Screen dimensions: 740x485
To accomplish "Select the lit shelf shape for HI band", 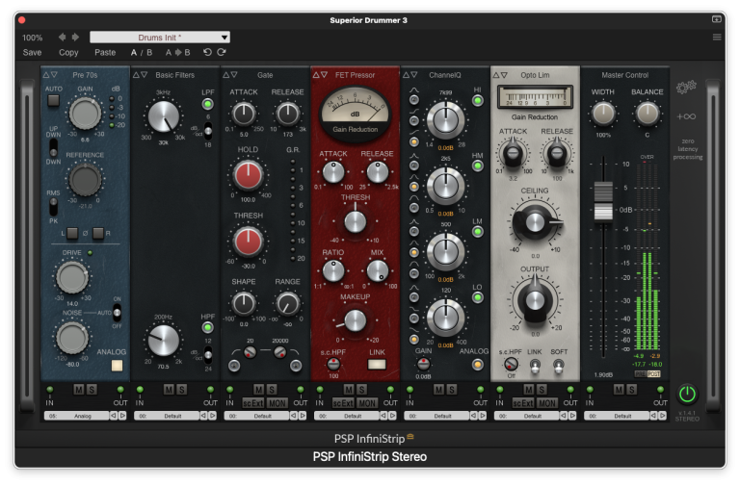I will pyautogui.click(x=414, y=141).
